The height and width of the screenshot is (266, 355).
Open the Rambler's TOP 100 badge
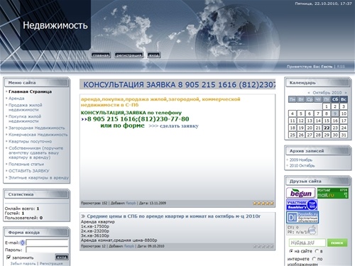click(302, 205)
